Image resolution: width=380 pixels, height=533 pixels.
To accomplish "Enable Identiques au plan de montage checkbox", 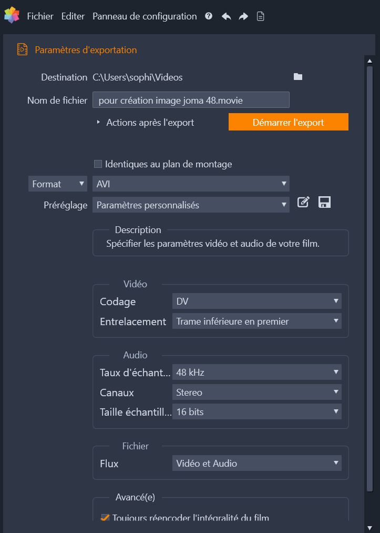I will coord(98,164).
